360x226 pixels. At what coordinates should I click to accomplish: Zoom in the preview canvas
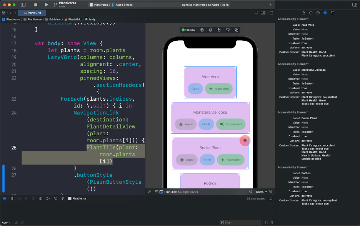pyautogui.click(x=271, y=191)
